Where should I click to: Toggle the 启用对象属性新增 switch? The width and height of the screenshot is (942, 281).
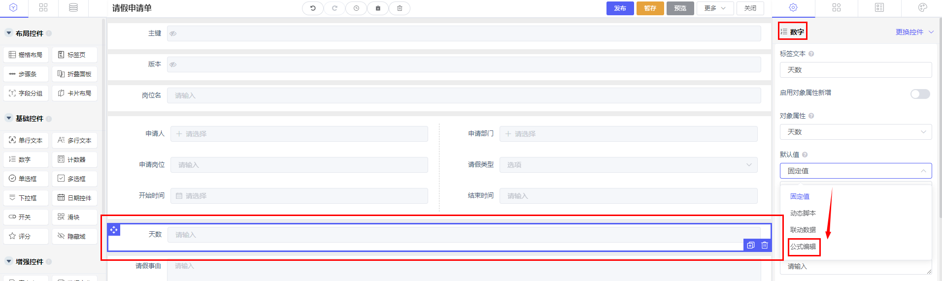920,94
